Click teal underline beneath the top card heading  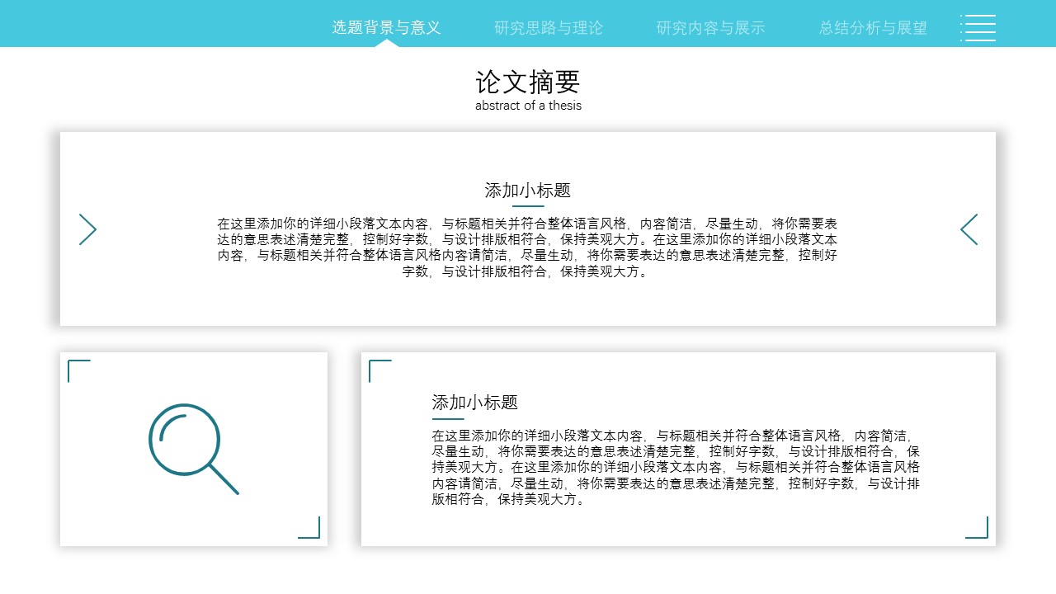tap(528, 206)
